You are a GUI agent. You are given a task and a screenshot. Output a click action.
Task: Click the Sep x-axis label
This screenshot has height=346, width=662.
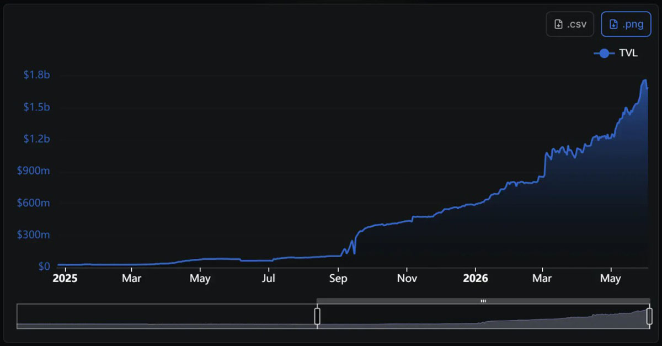(338, 279)
